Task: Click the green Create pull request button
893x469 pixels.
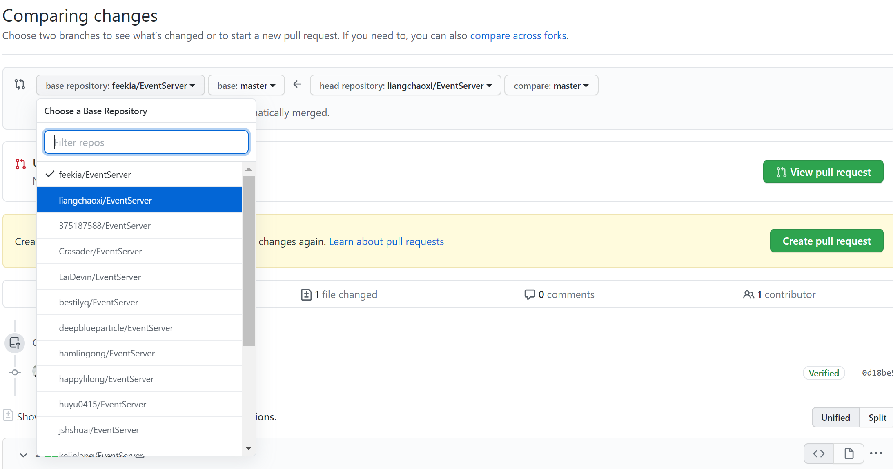Action: (826, 241)
